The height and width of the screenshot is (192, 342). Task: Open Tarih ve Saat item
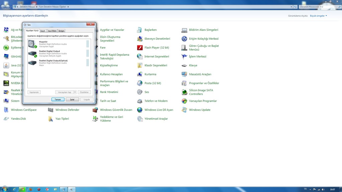click(x=108, y=101)
